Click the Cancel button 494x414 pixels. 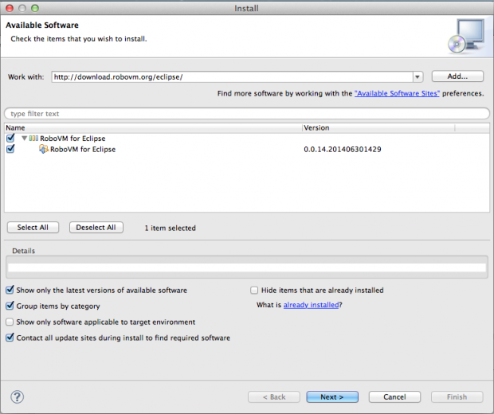pos(394,397)
